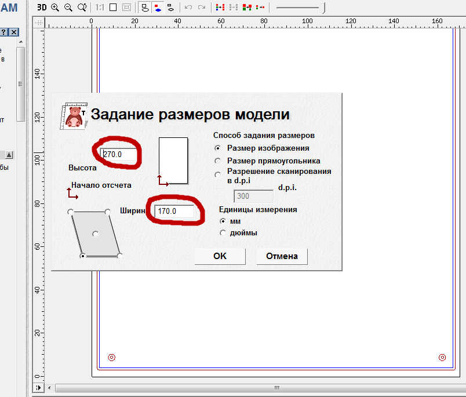The height and width of the screenshot is (397, 466).
Task: Set zoom to 1:1 scale
Action: [100, 7]
